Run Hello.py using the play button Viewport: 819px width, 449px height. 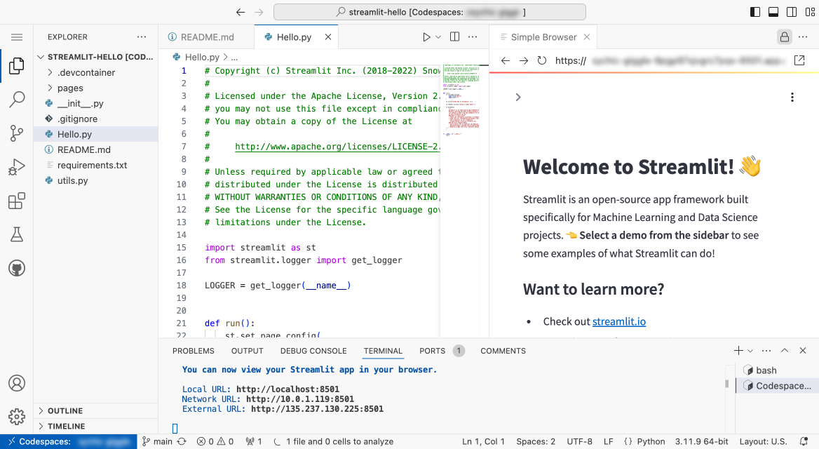coord(427,36)
